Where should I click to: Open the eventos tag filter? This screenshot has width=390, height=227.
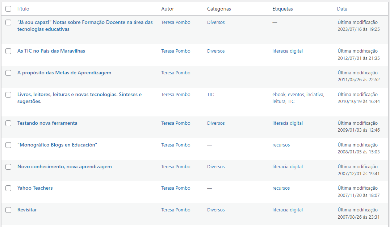pos(296,94)
